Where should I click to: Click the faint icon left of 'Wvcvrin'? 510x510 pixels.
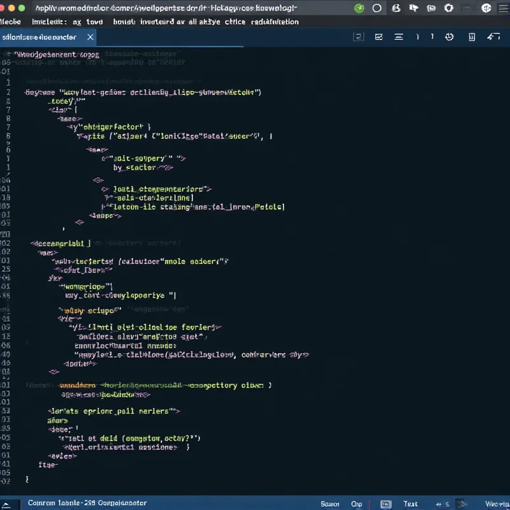(x=462, y=504)
